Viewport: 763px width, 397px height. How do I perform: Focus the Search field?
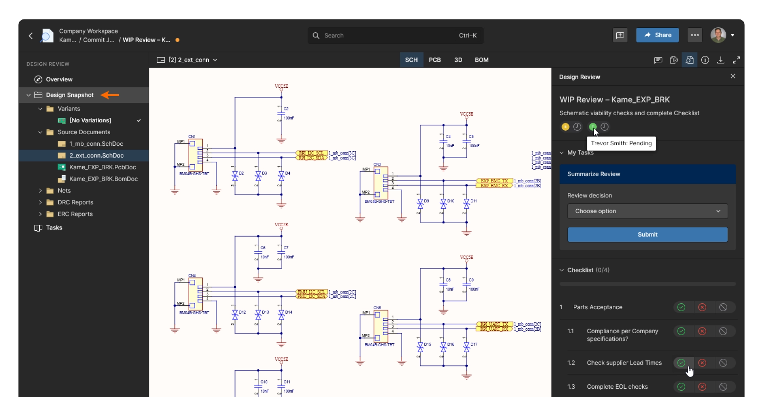point(395,35)
